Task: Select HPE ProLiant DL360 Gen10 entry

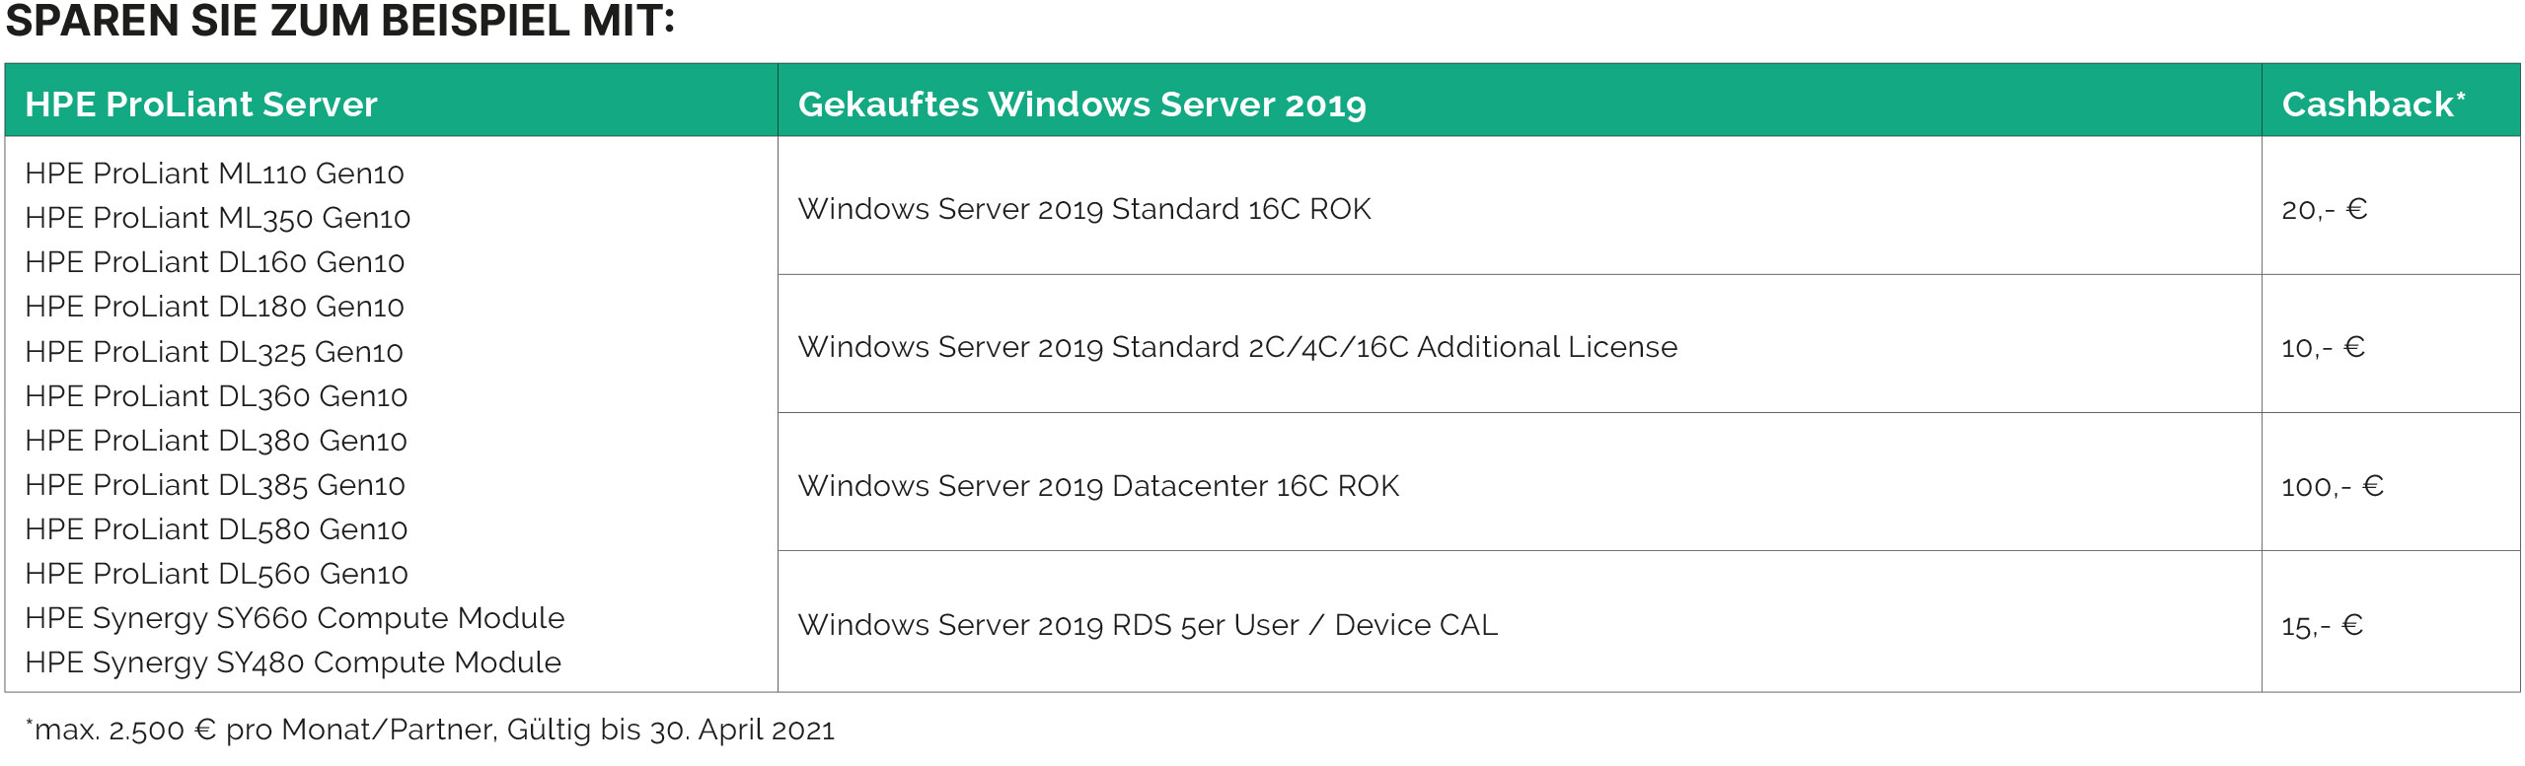Action: click(x=216, y=396)
